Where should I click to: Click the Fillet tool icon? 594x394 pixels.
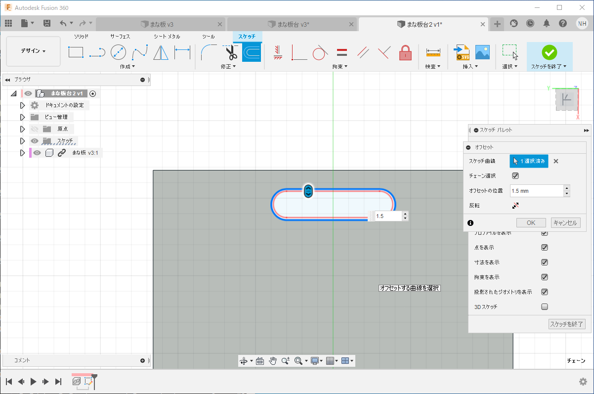point(209,52)
